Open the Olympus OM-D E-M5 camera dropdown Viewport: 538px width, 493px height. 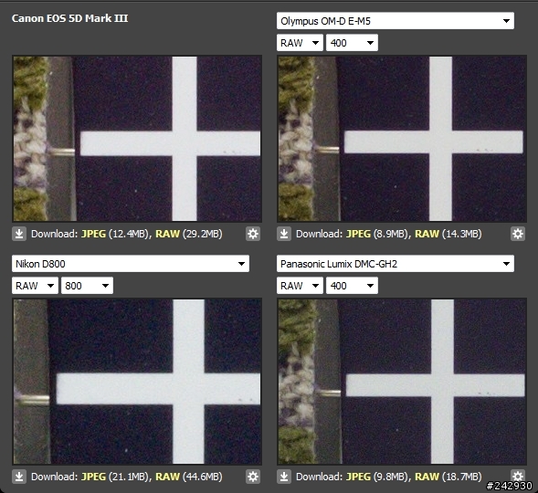click(396, 21)
